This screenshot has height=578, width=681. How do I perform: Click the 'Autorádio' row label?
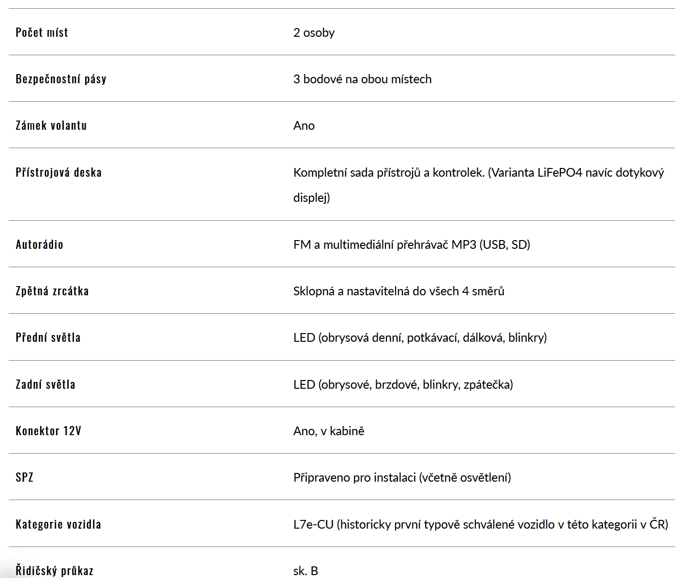pyautogui.click(x=39, y=244)
